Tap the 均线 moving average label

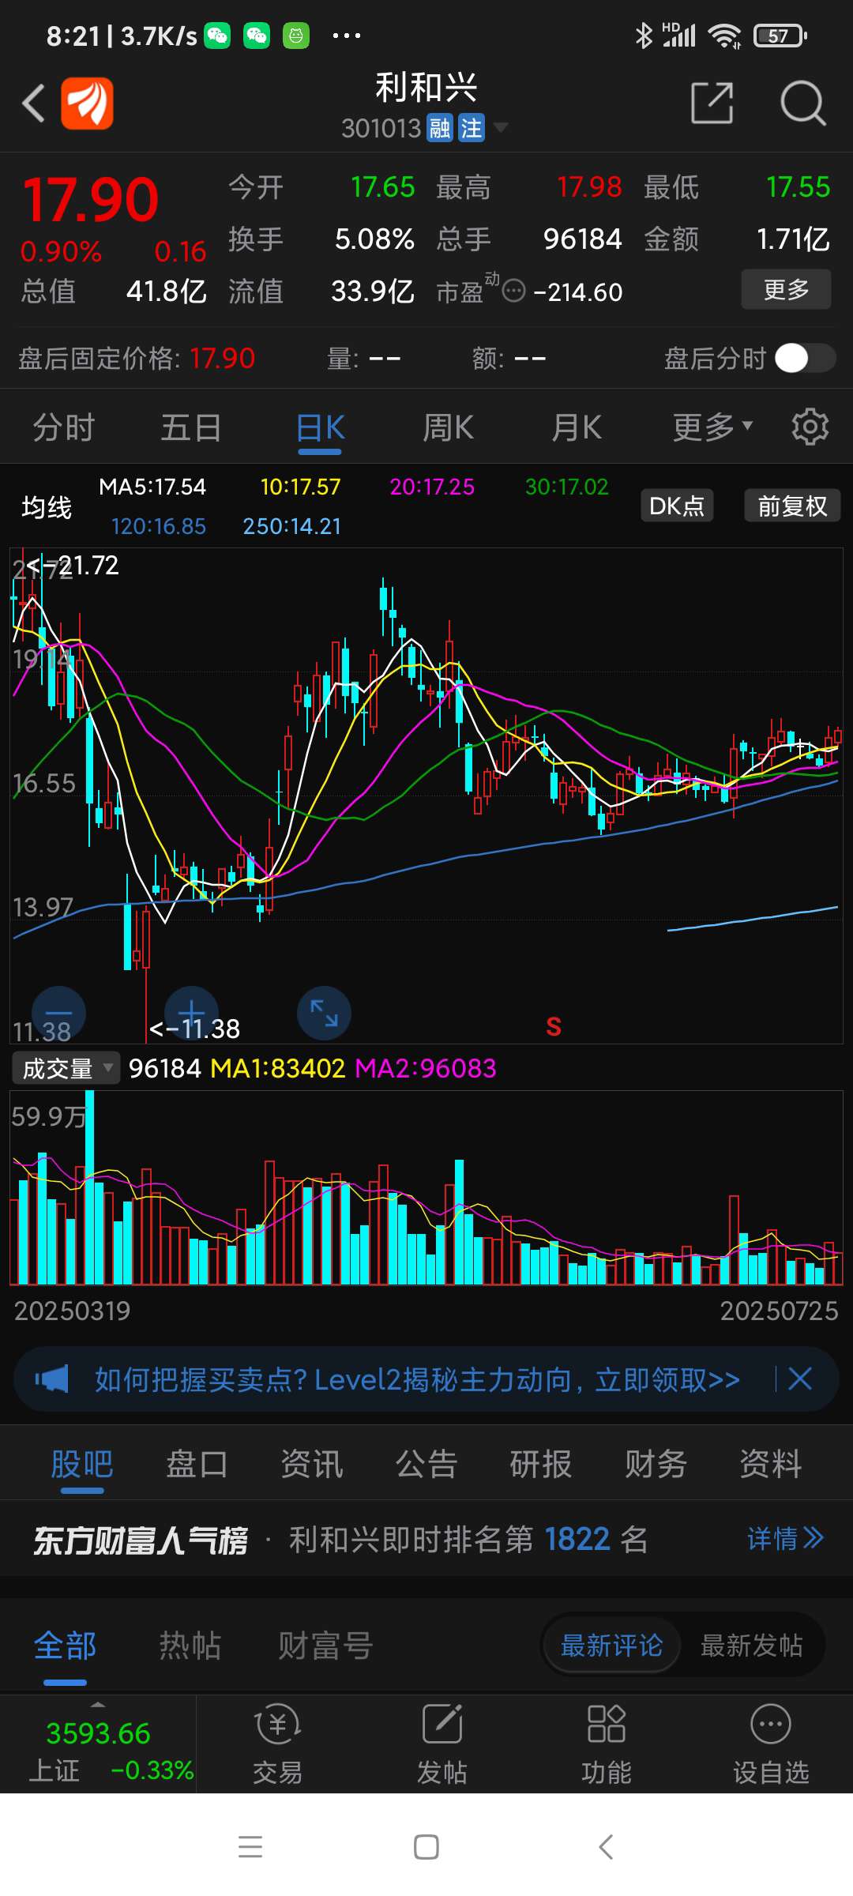[x=47, y=506]
